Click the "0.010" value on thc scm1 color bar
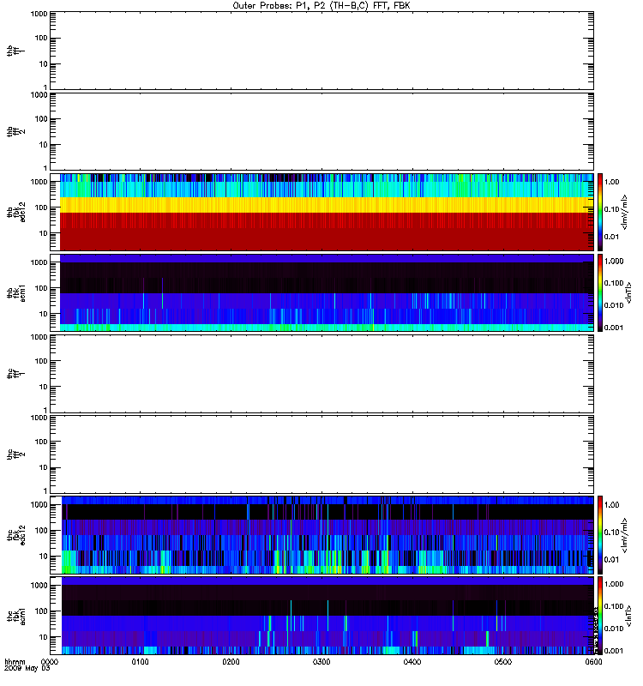 tap(614, 629)
